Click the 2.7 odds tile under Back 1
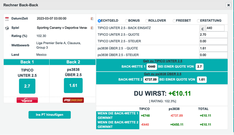The height and width of the screenshot is (135, 234). tap(27, 86)
